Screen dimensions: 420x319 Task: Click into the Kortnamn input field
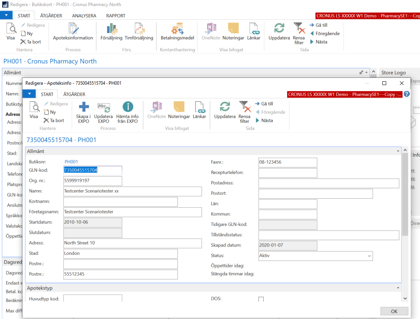click(120, 202)
